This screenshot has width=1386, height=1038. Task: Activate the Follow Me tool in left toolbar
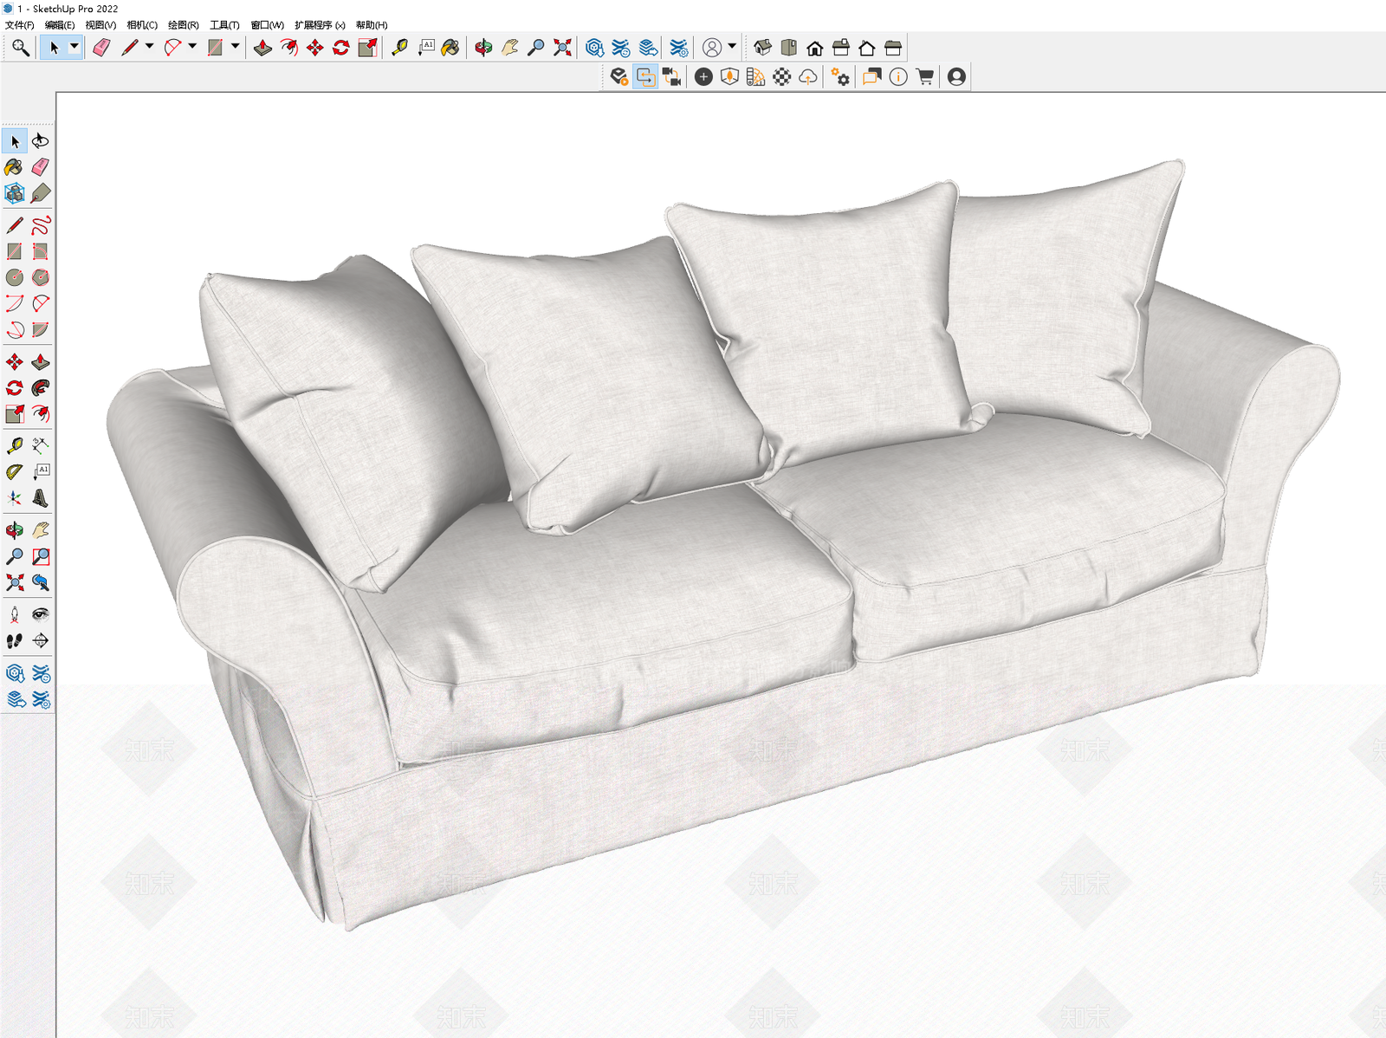41,387
